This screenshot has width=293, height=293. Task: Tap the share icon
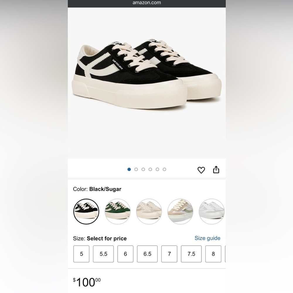point(216,169)
